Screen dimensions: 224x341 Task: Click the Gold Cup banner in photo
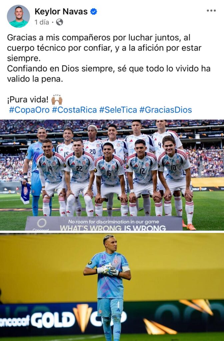pyautogui.click(x=63, y=318)
